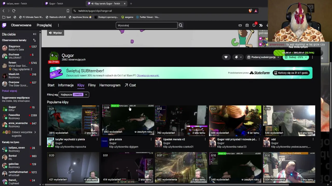Viewport: 332px width, 186px height.
Task: Click the Wyszukaj search field
Action: click(147, 25)
